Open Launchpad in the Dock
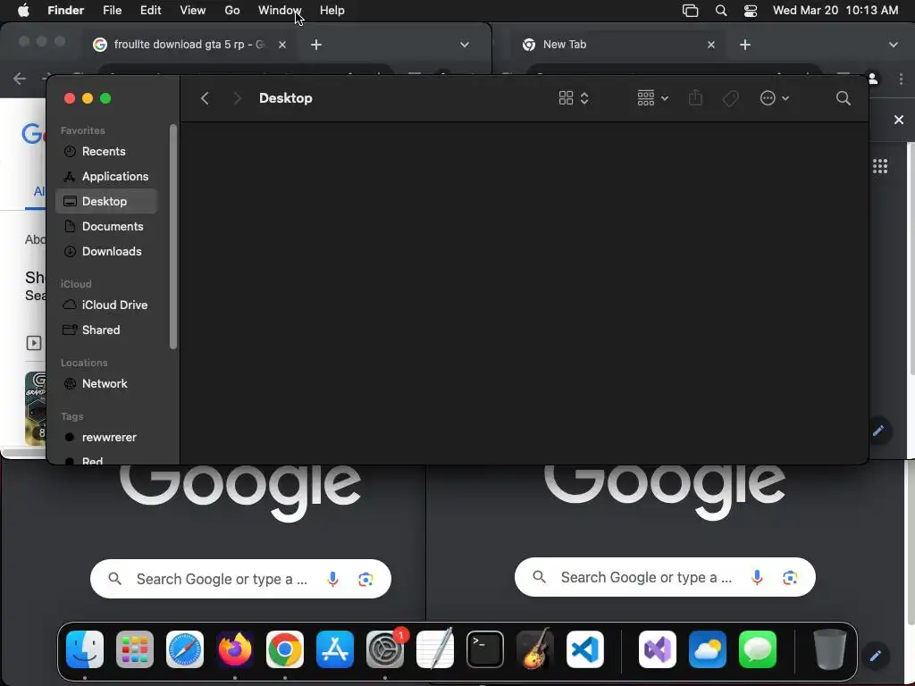The image size is (915, 686). point(135,649)
